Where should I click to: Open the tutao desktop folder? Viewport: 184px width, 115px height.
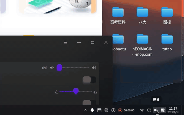pyautogui.click(x=167, y=42)
